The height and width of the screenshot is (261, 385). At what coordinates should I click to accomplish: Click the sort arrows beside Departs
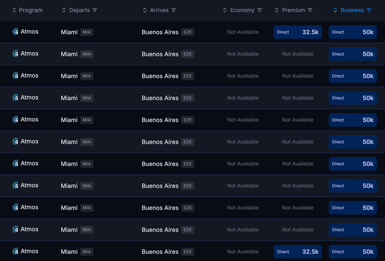point(64,10)
